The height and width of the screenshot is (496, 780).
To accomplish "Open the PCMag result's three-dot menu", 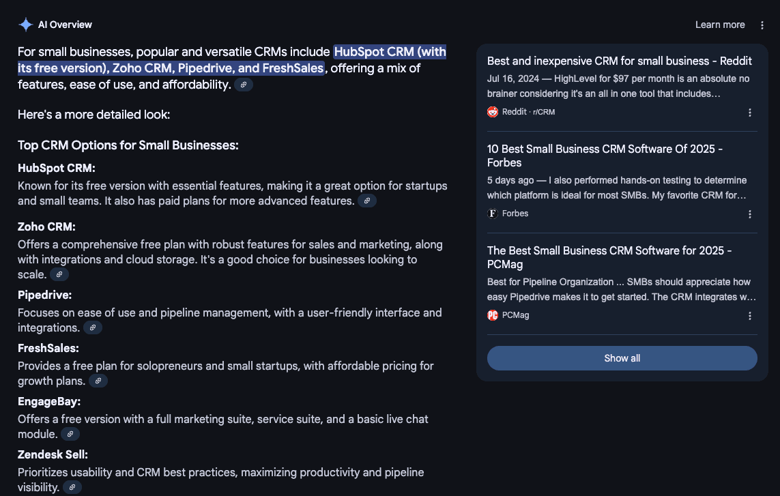I will [749, 315].
